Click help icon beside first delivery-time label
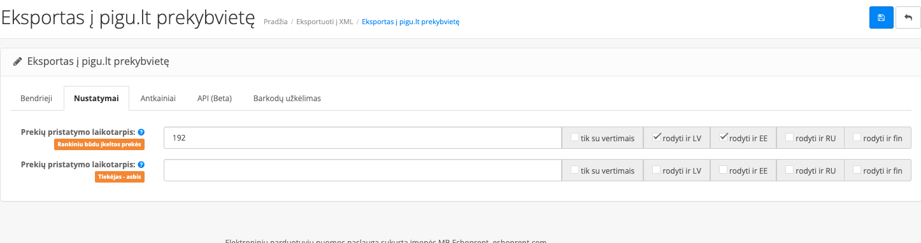 coord(141,132)
